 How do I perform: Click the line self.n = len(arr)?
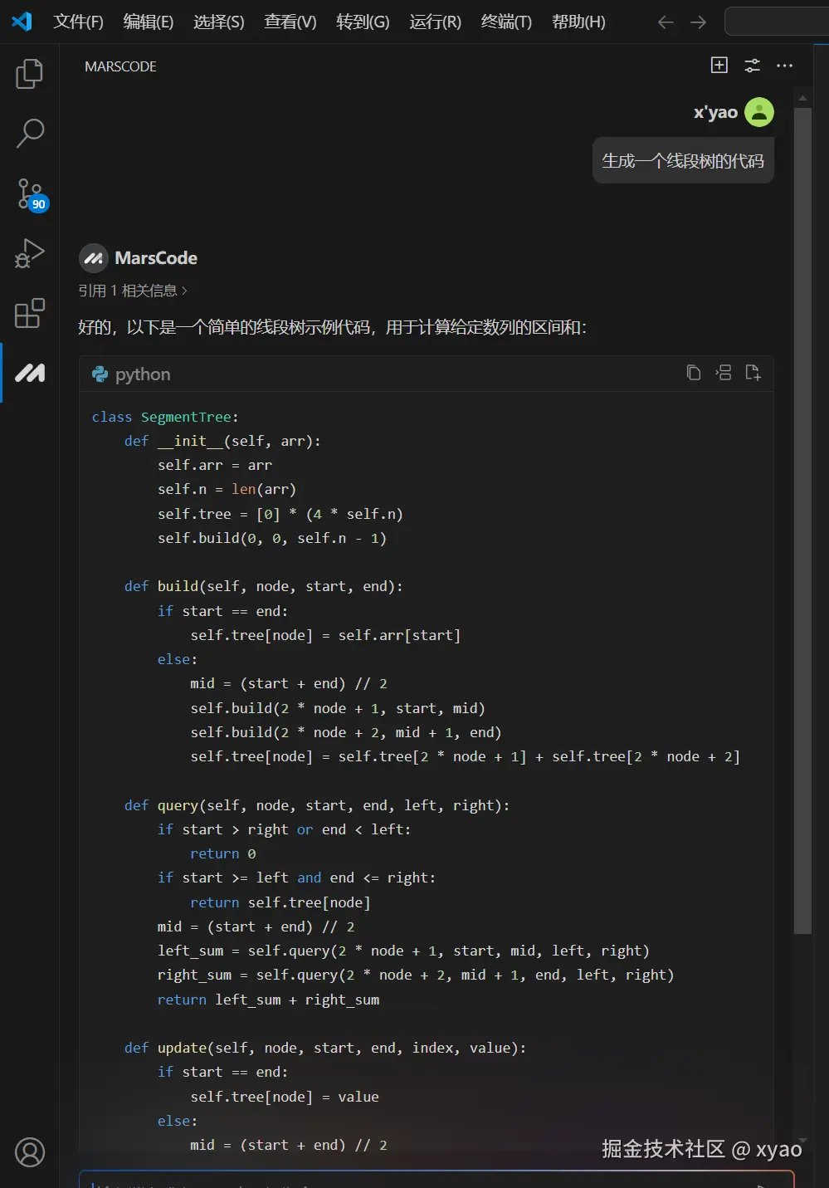[227, 489]
